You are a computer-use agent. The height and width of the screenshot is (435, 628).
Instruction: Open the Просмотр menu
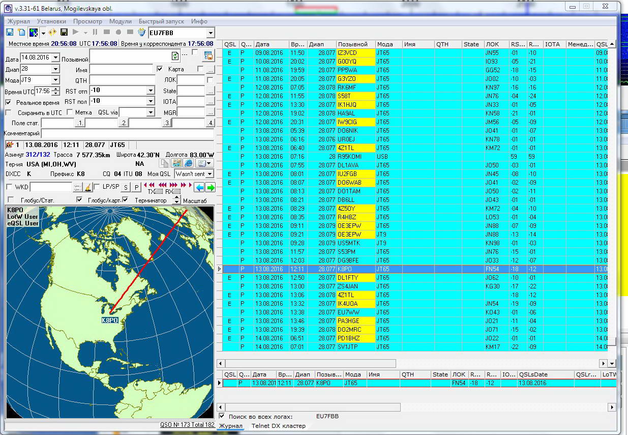pyautogui.click(x=87, y=21)
